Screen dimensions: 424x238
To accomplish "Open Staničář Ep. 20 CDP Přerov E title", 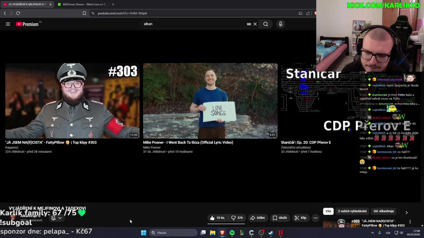I will pos(306,142).
